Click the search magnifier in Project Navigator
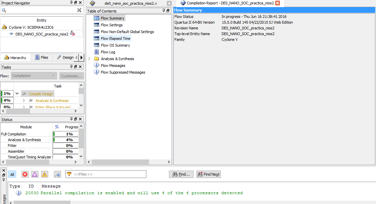The image size is (376, 204). click(x=4, y=10)
